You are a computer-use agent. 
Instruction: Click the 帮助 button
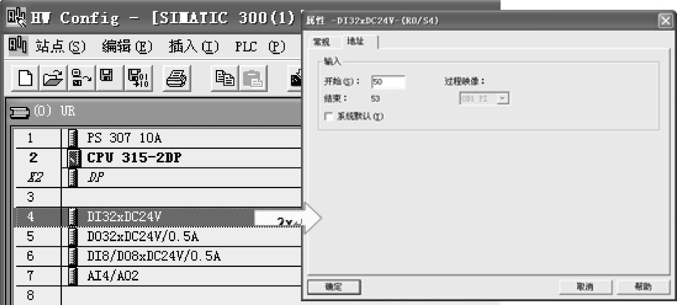click(643, 287)
